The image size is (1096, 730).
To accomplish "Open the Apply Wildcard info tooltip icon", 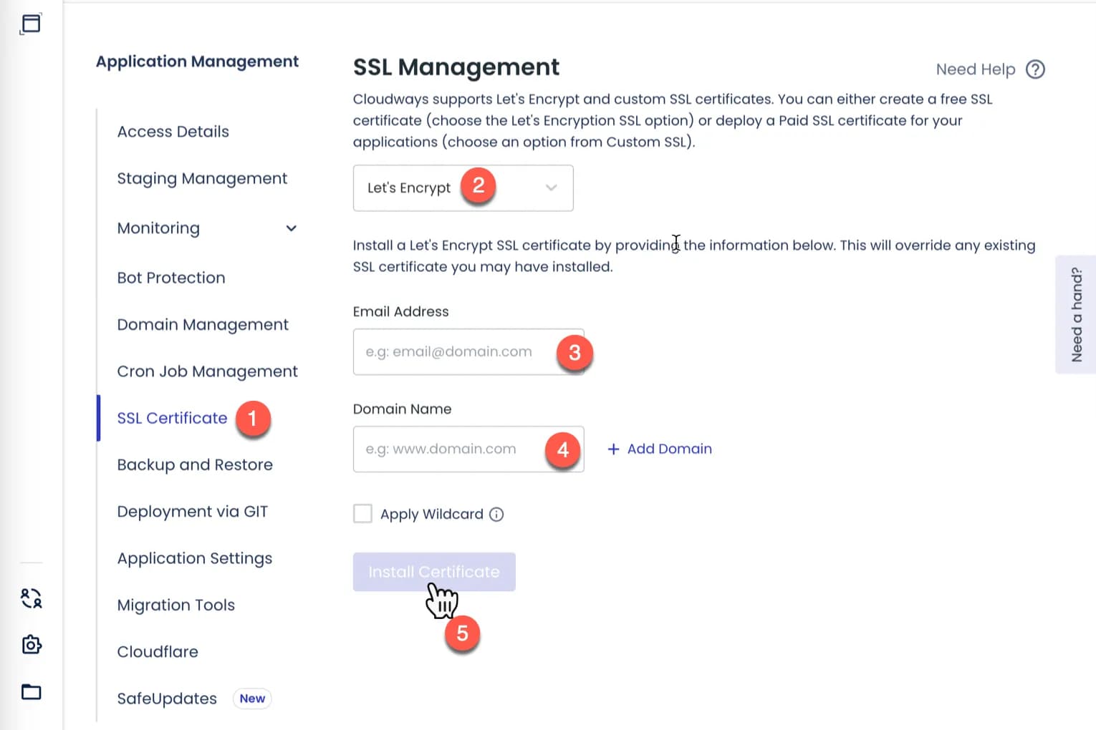I will pyautogui.click(x=496, y=514).
